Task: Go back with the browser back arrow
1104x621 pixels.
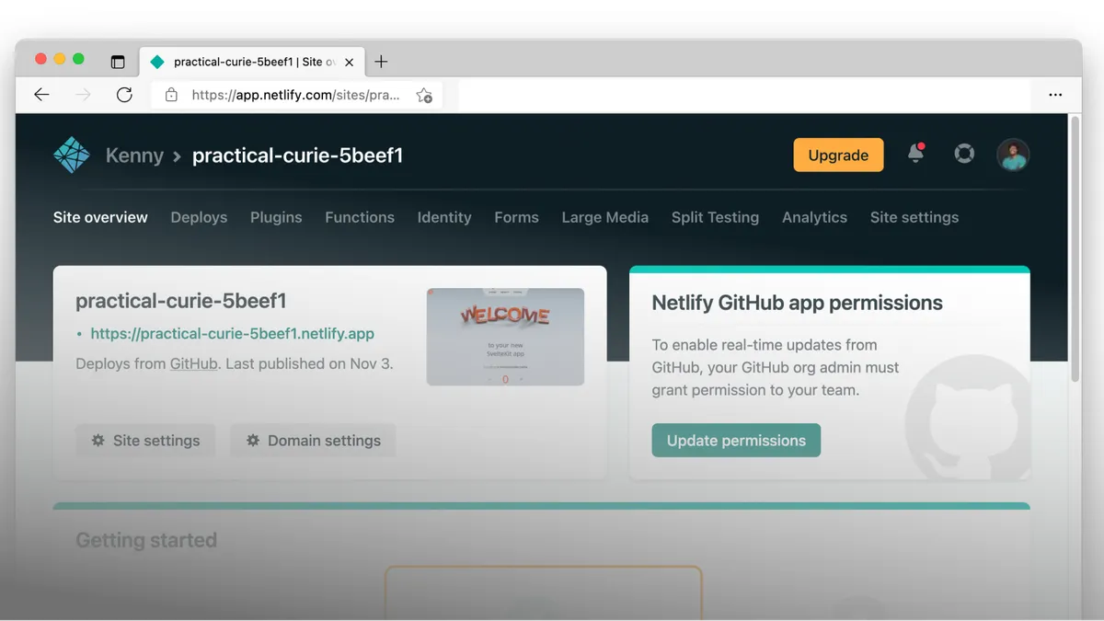Action: pos(41,95)
